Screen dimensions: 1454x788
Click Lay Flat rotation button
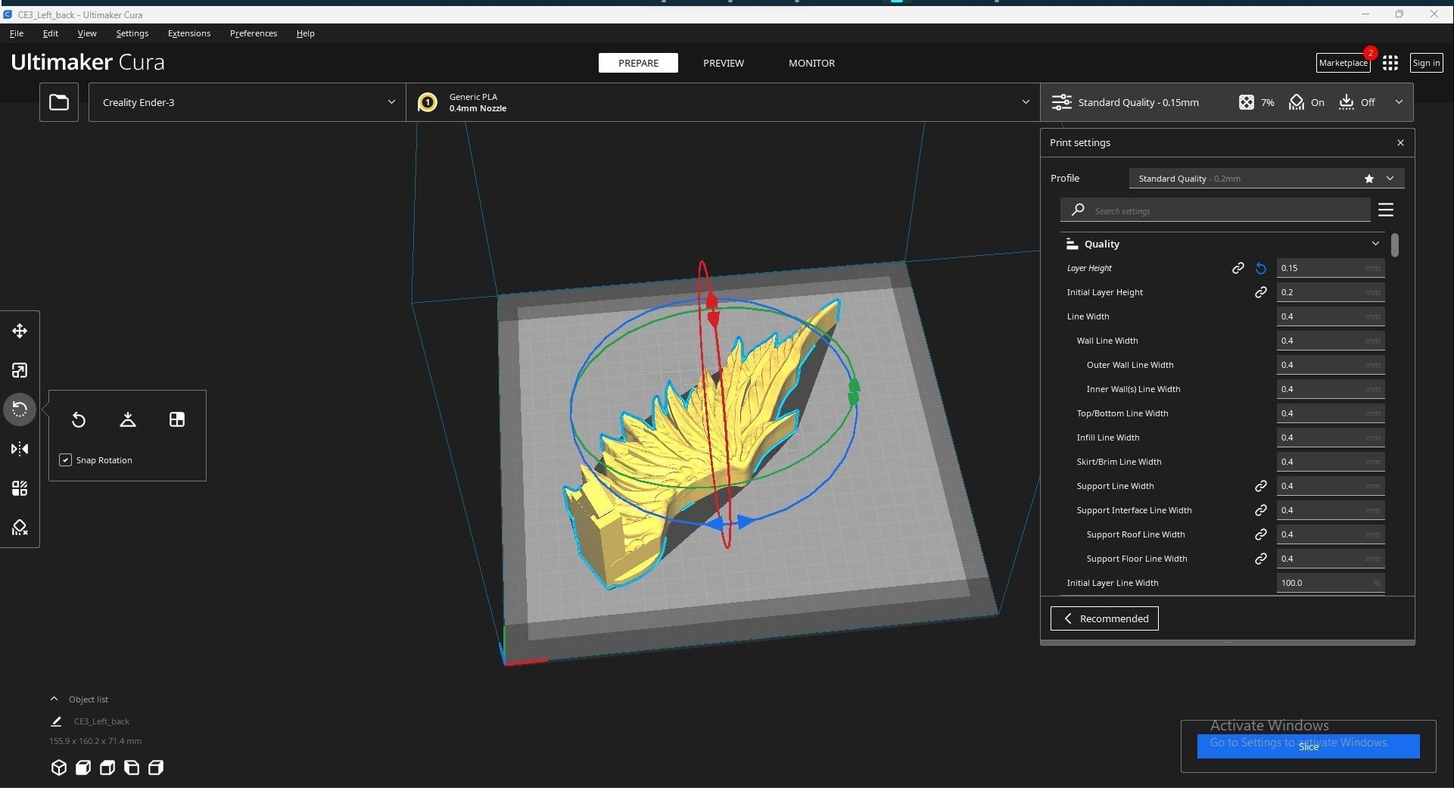point(128,419)
